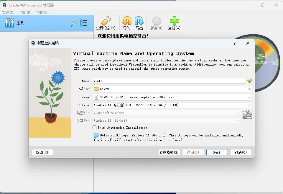283x194 pixels.
Task: Expand the Edition dropdown arrow
Action: coord(249,105)
